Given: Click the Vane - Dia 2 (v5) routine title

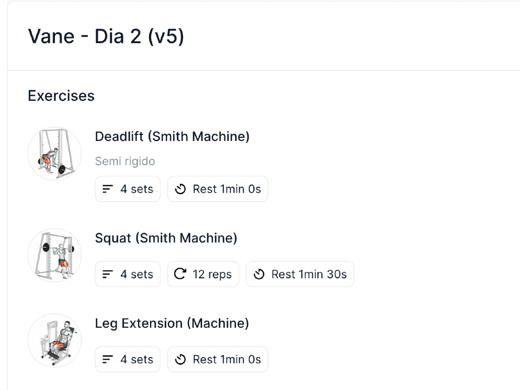Looking at the screenshot, I should (x=106, y=36).
